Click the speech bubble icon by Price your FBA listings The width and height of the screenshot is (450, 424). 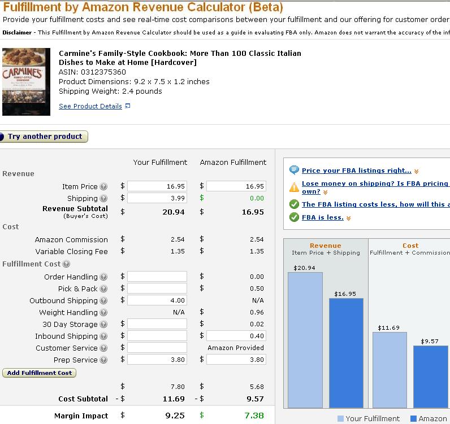[294, 170]
